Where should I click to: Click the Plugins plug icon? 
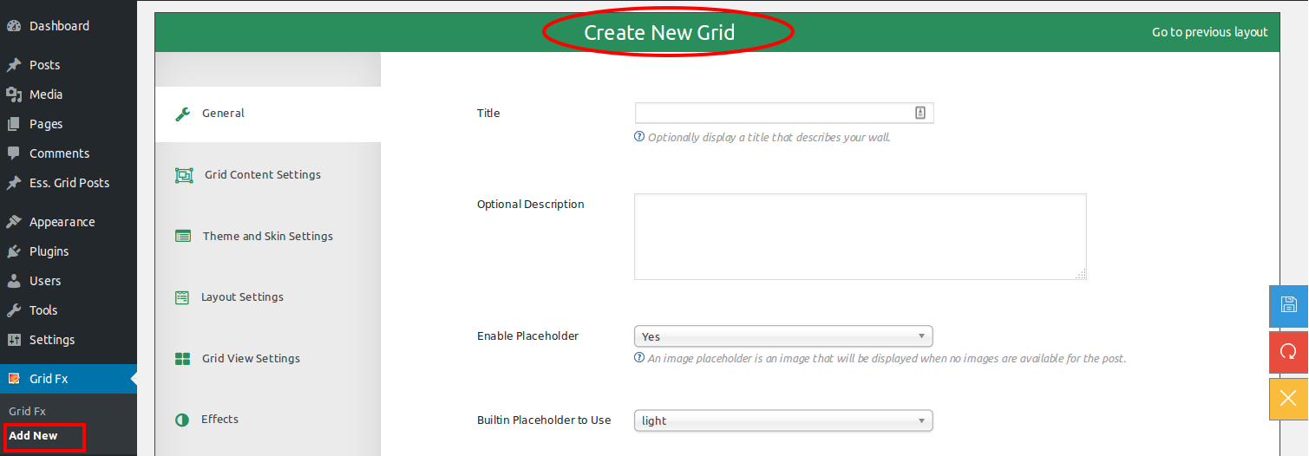pyautogui.click(x=14, y=251)
